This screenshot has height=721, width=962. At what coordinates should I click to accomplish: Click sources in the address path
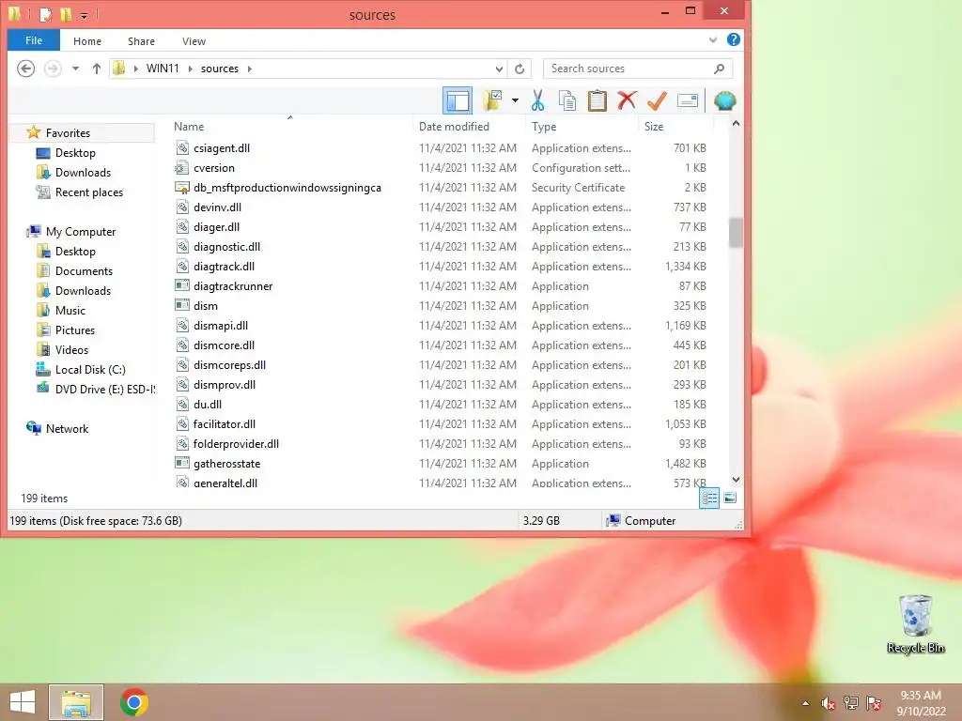tap(220, 68)
